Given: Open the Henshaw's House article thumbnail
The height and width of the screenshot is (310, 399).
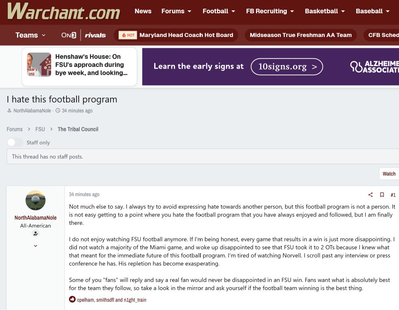Looking at the screenshot, I should point(39,65).
